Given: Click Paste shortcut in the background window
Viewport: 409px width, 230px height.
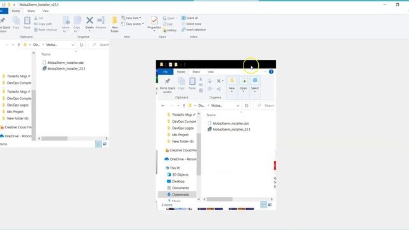Looking at the screenshot, I should tap(45, 30).
